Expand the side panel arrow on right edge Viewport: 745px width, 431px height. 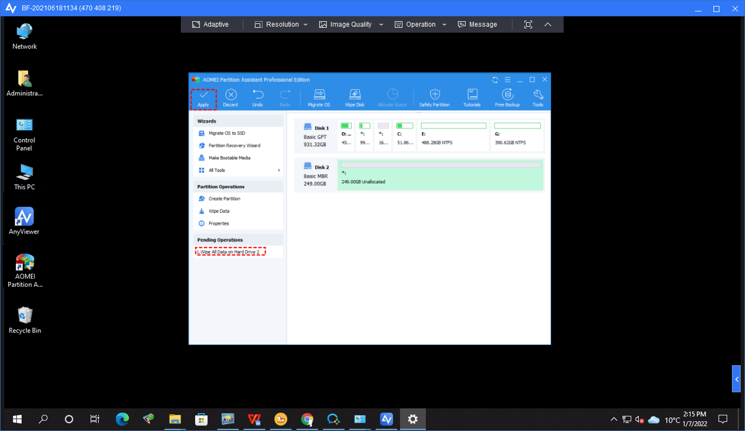(x=736, y=379)
